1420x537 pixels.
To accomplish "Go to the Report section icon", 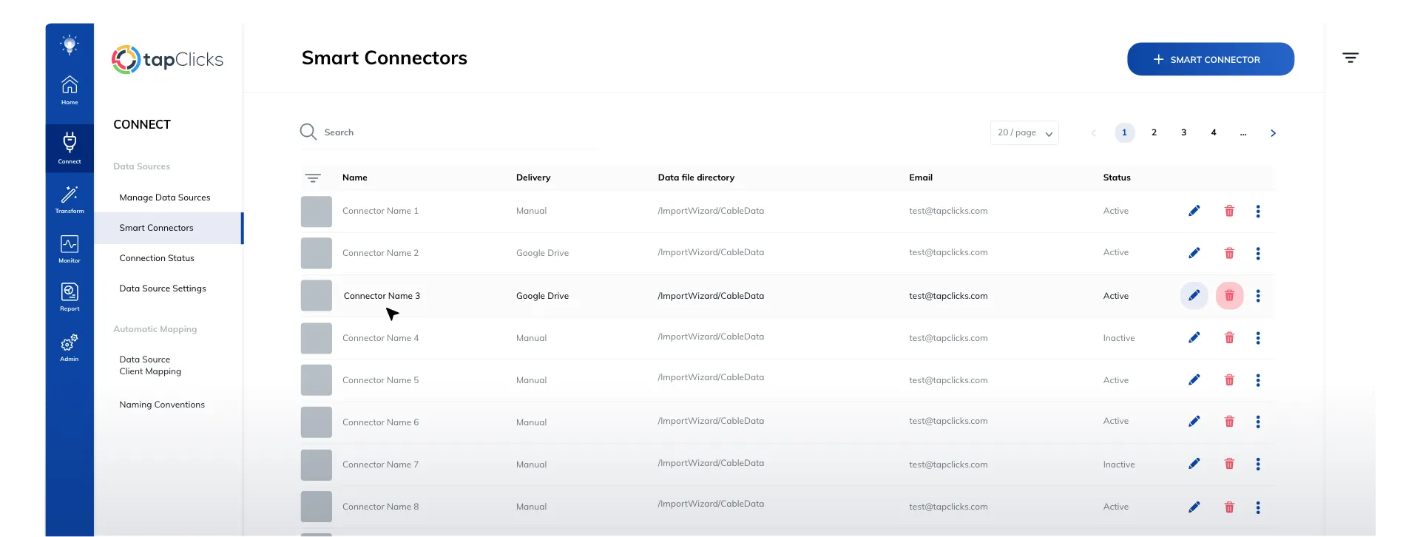I will coord(70,296).
